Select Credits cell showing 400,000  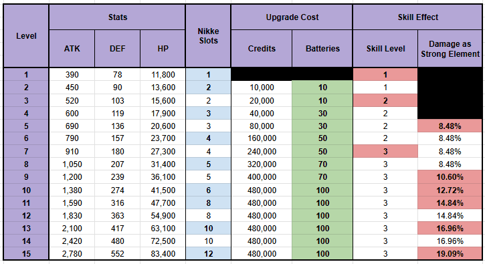(262, 177)
